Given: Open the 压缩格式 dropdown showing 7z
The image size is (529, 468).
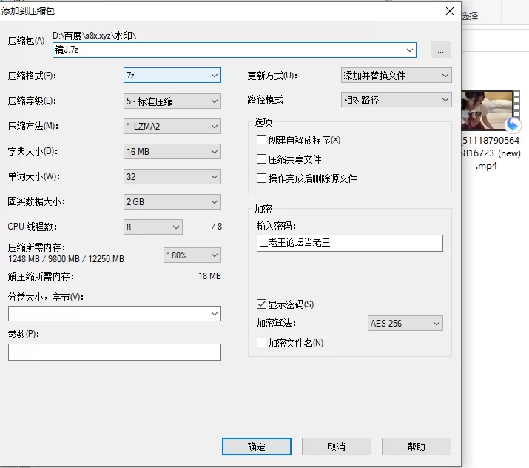Looking at the screenshot, I should tap(172, 76).
